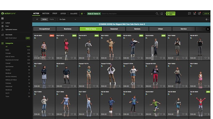This screenshot has width=213, height=119.
Task: Open display settings gear icon
Action: (207, 19)
